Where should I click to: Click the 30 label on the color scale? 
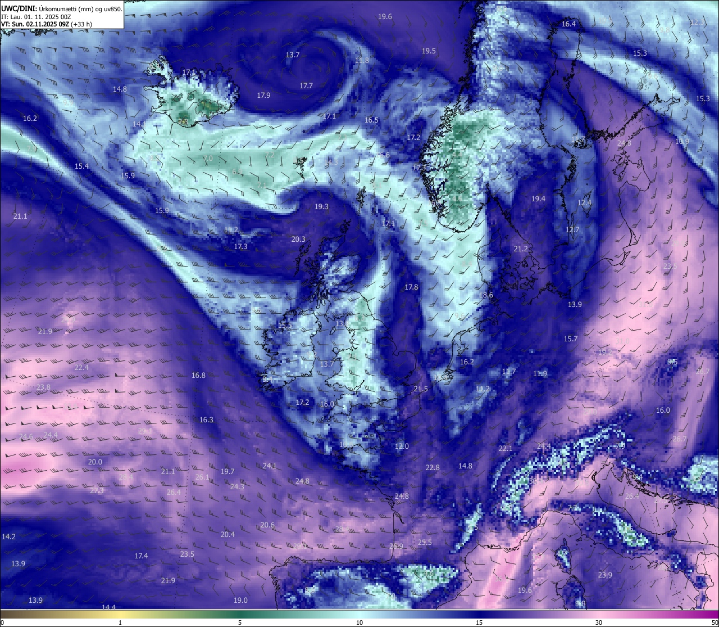pyautogui.click(x=599, y=623)
